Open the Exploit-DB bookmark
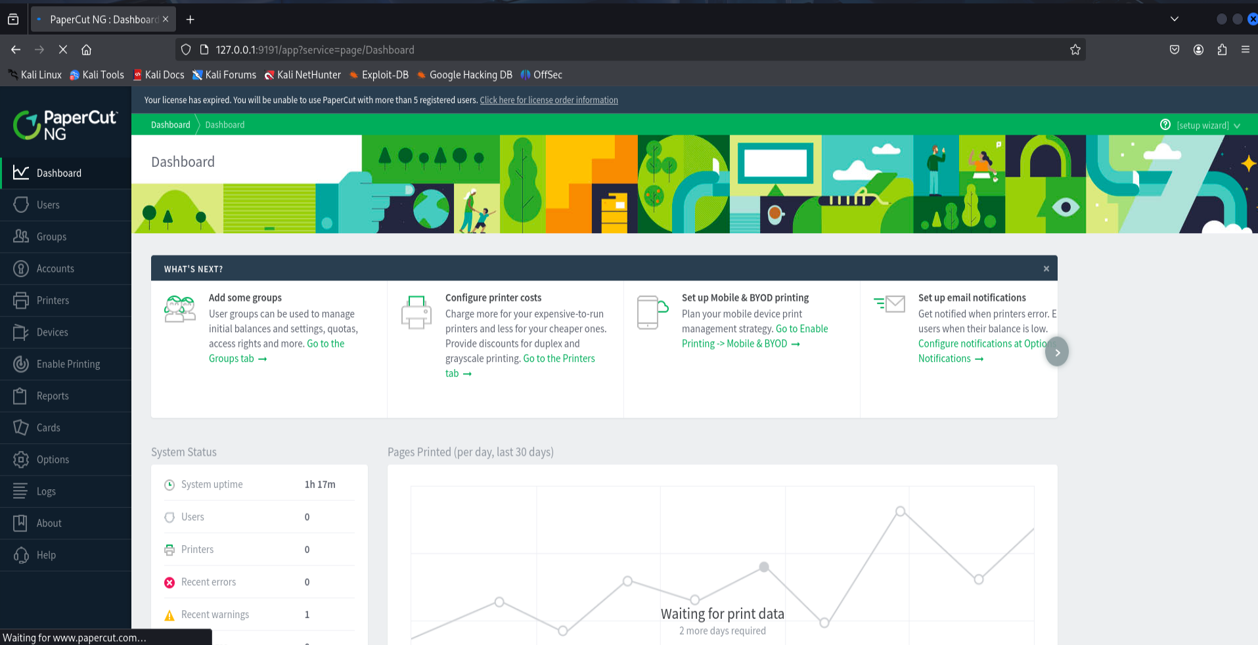The width and height of the screenshot is (1258, 645). click(x=379, y=75)
